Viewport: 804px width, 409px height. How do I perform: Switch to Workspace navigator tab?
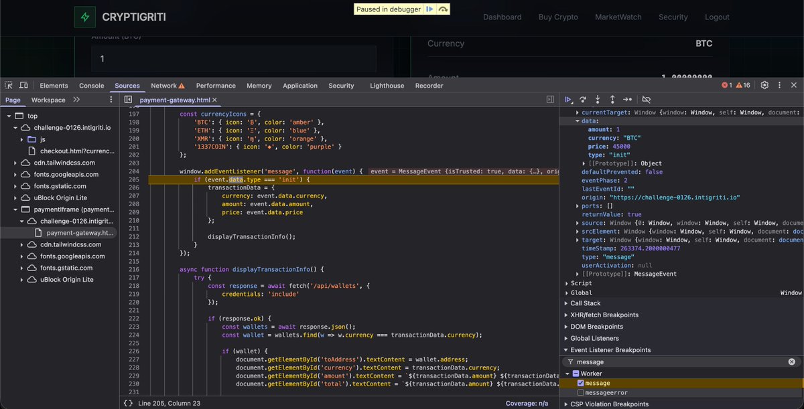[x=48, y=100]
